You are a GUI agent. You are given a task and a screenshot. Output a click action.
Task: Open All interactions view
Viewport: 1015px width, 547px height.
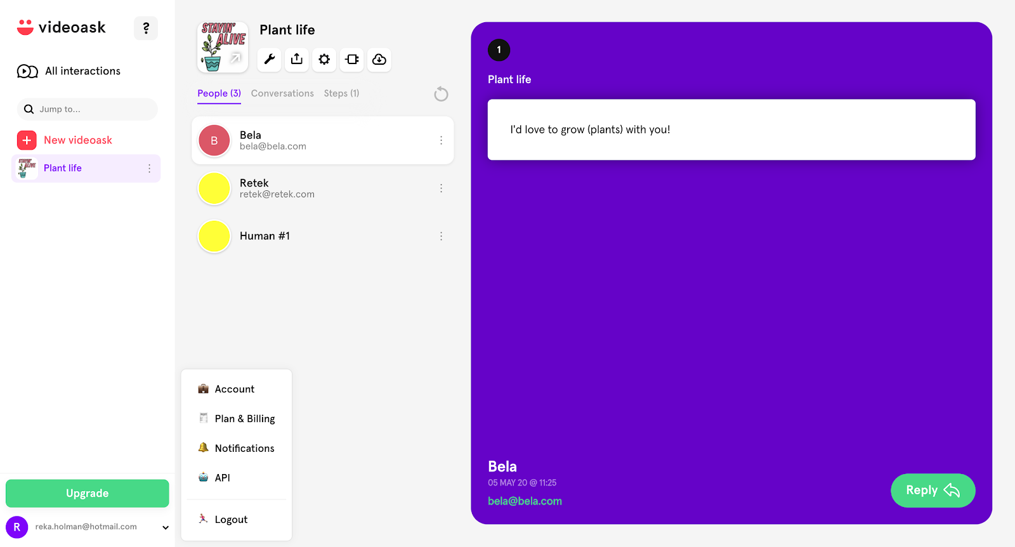click(69, 71)
